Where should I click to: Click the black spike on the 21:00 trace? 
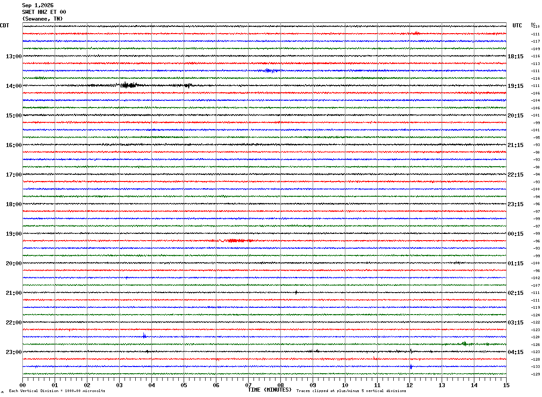[296, 292]
